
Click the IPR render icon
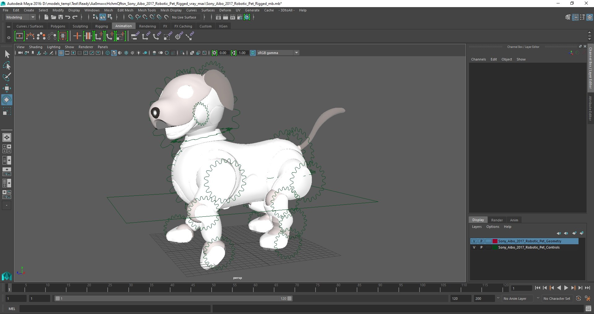tap(232, 17)
